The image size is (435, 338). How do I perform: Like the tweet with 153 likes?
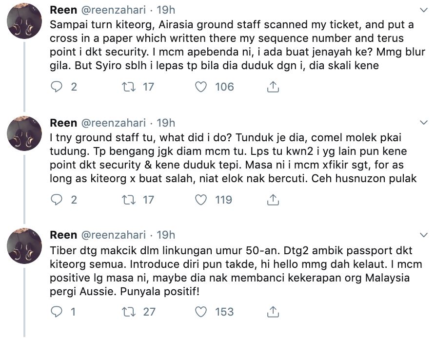tap(200, 312)
